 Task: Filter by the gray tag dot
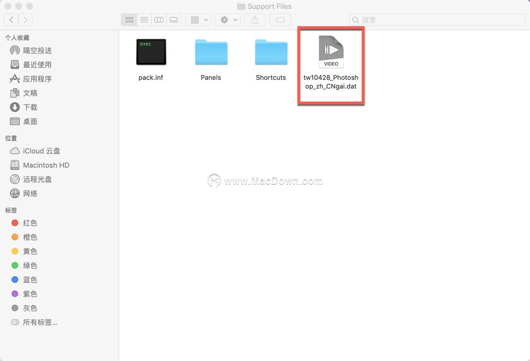tap(15, 308)
